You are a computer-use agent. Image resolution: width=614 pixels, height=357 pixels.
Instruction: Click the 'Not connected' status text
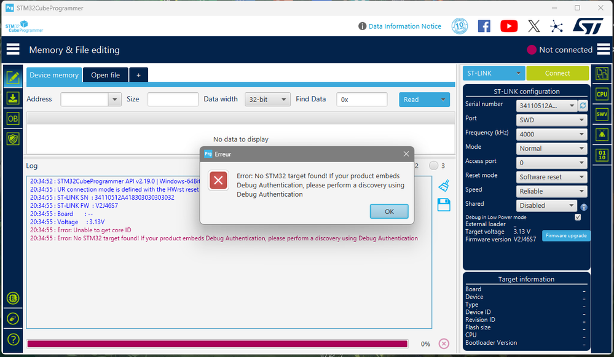(x=565, y=50)
